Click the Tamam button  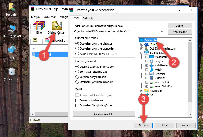pyautogui.click(x=143, y=125)
